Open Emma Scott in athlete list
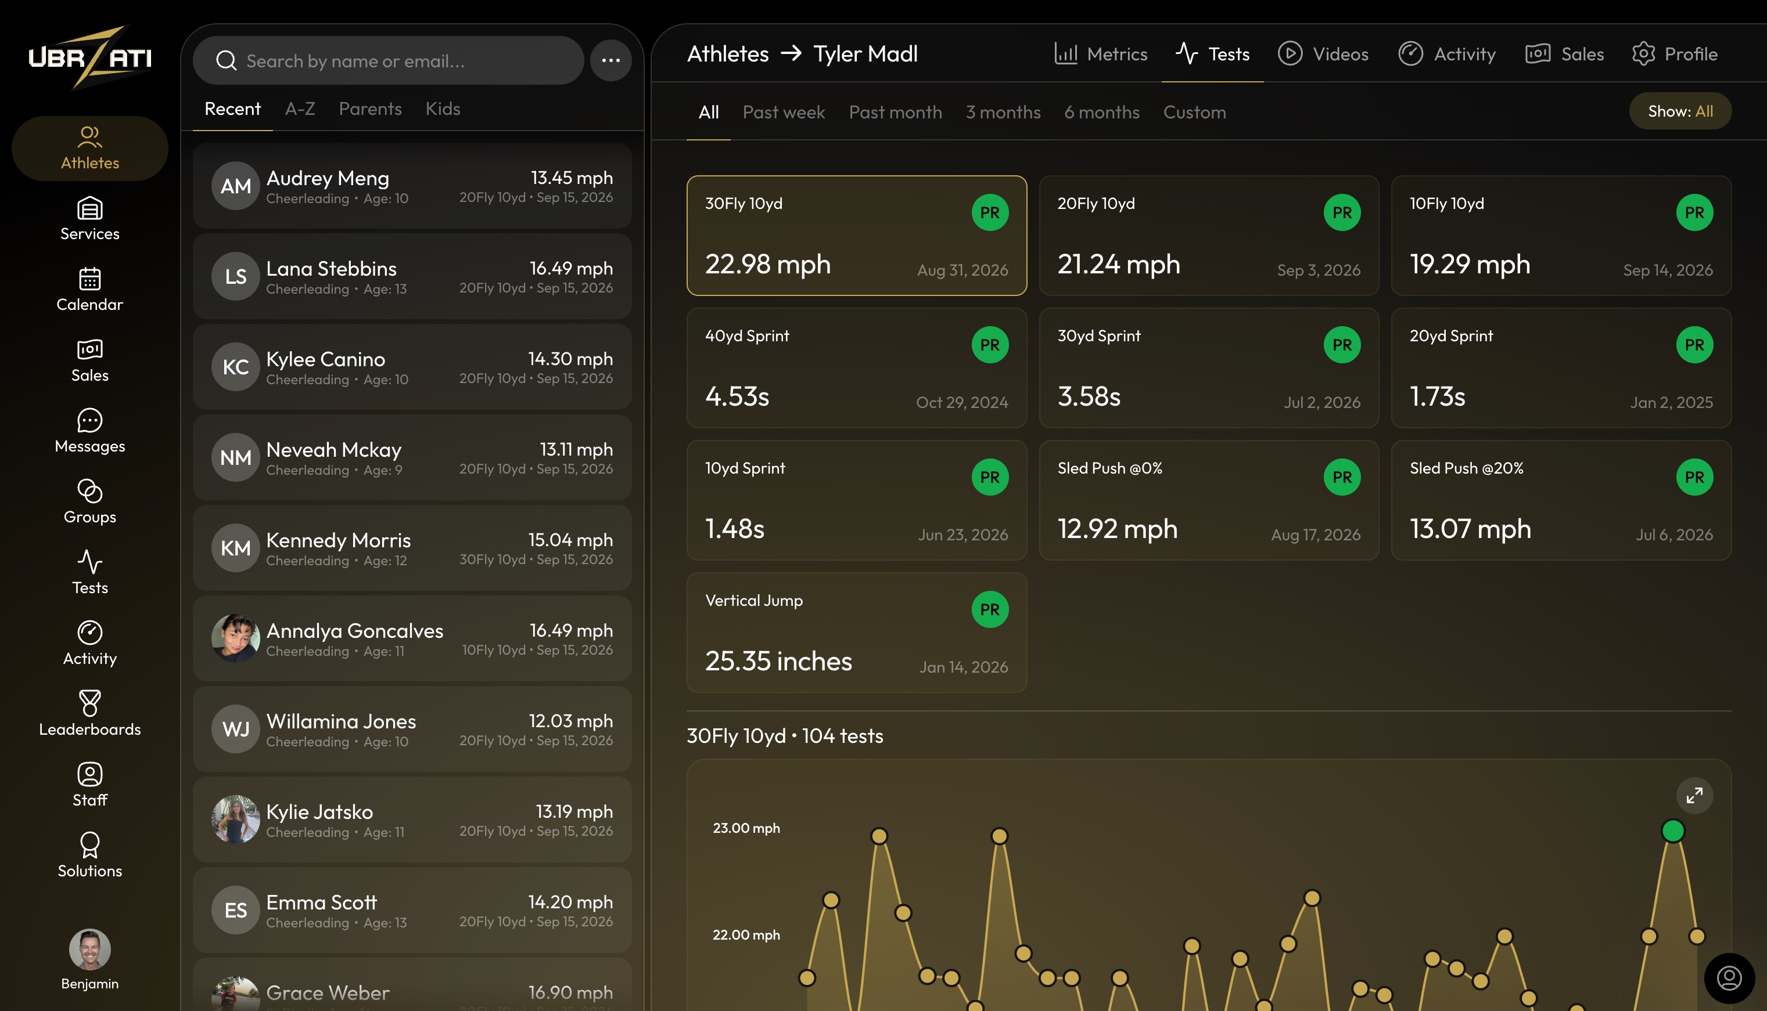1767x1011 pixels. (412, 911)
